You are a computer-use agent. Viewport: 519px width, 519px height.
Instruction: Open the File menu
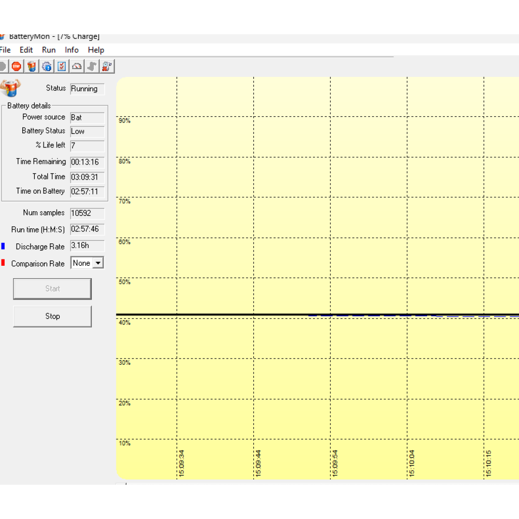(x=5, y=50)
